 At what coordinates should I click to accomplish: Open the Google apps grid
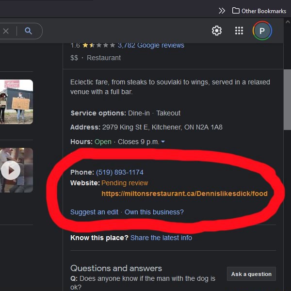coord(239,31)
